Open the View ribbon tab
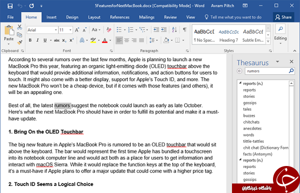Screen dimensions: 300x193 190,17
